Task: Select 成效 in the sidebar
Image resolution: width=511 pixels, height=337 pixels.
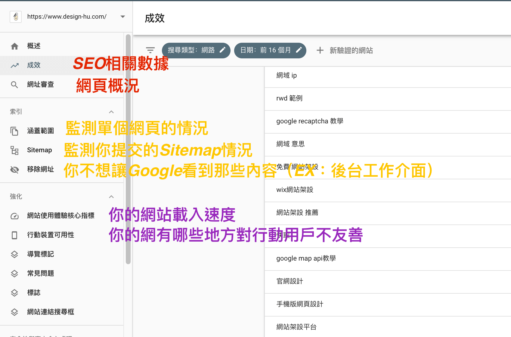Action: point(62,65)
